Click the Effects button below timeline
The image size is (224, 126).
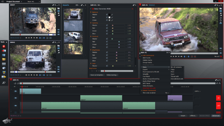tap(193, 116)
